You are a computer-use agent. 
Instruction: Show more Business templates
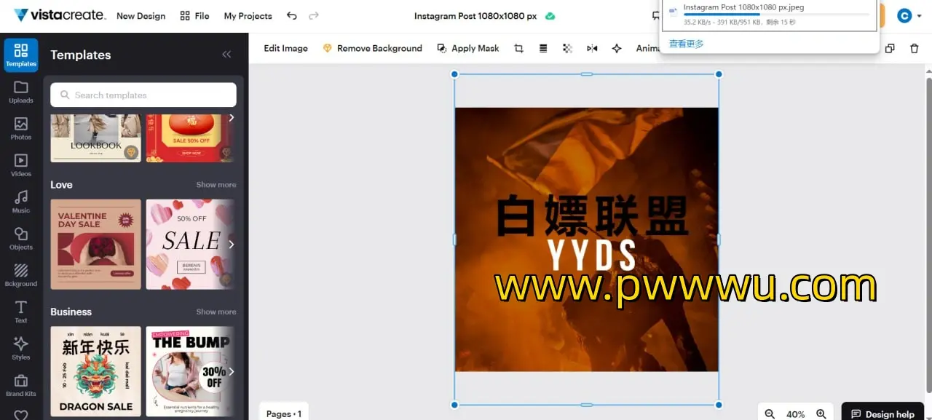point(216,312)
